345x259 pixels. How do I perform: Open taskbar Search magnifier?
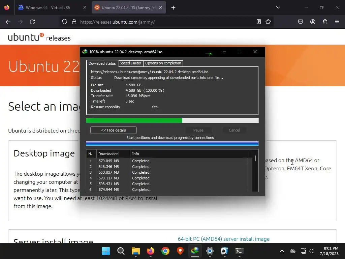121,251
